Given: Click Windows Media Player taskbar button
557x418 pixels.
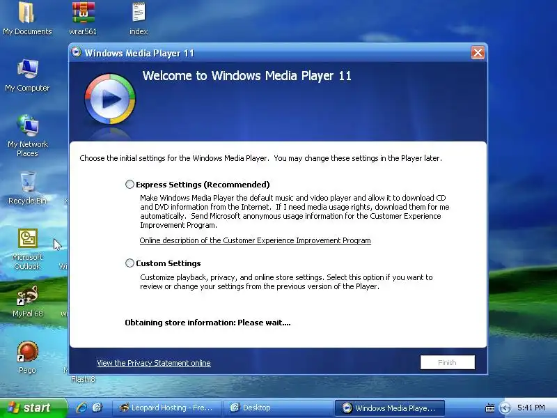Looking at the screenshot, I should coord(390,408).
